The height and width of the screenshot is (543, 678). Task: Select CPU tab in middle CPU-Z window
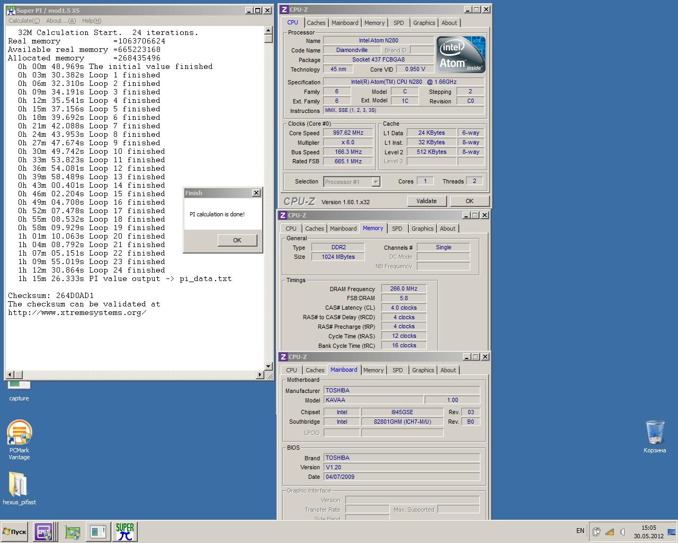click(x=291, y=229)
